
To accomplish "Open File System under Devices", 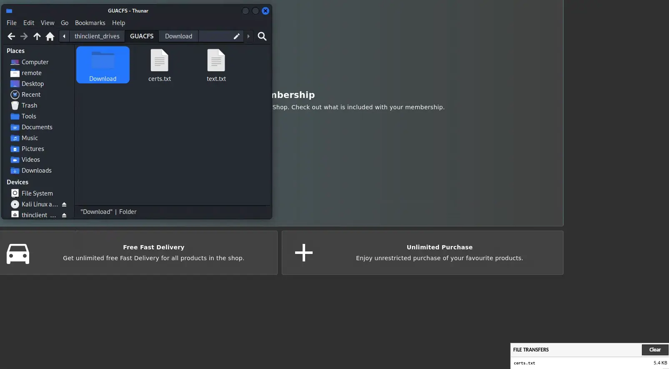I will [x=38, y=193].
